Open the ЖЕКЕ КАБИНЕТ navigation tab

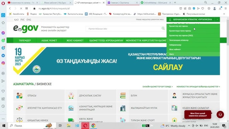[x=75, y=40]
